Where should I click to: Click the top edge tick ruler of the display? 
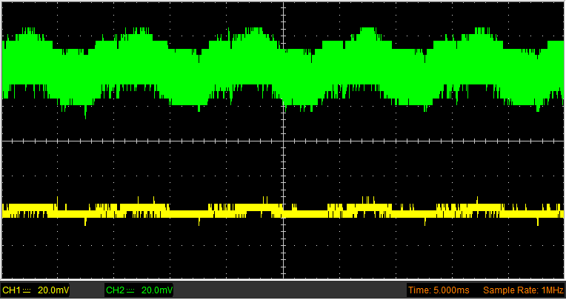coord(283,3)
